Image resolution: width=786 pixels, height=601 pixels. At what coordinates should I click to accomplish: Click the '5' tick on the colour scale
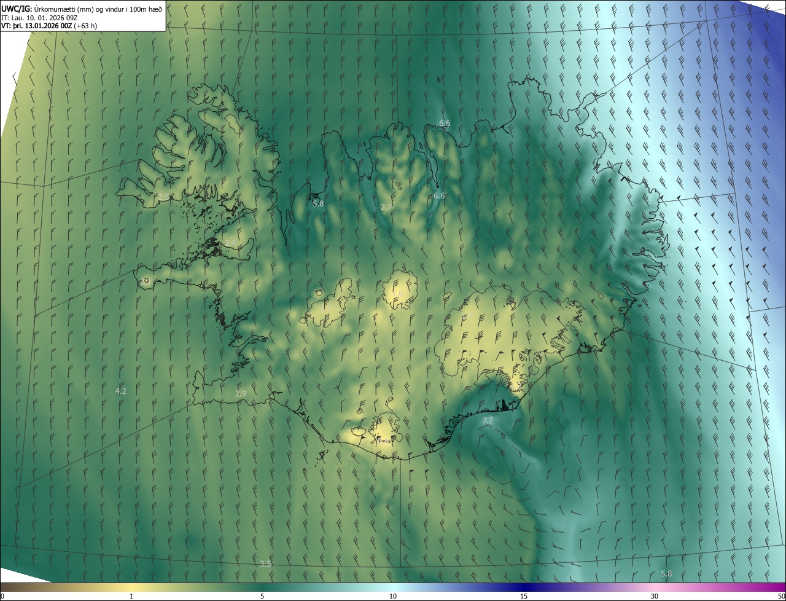tap(262, 597)
